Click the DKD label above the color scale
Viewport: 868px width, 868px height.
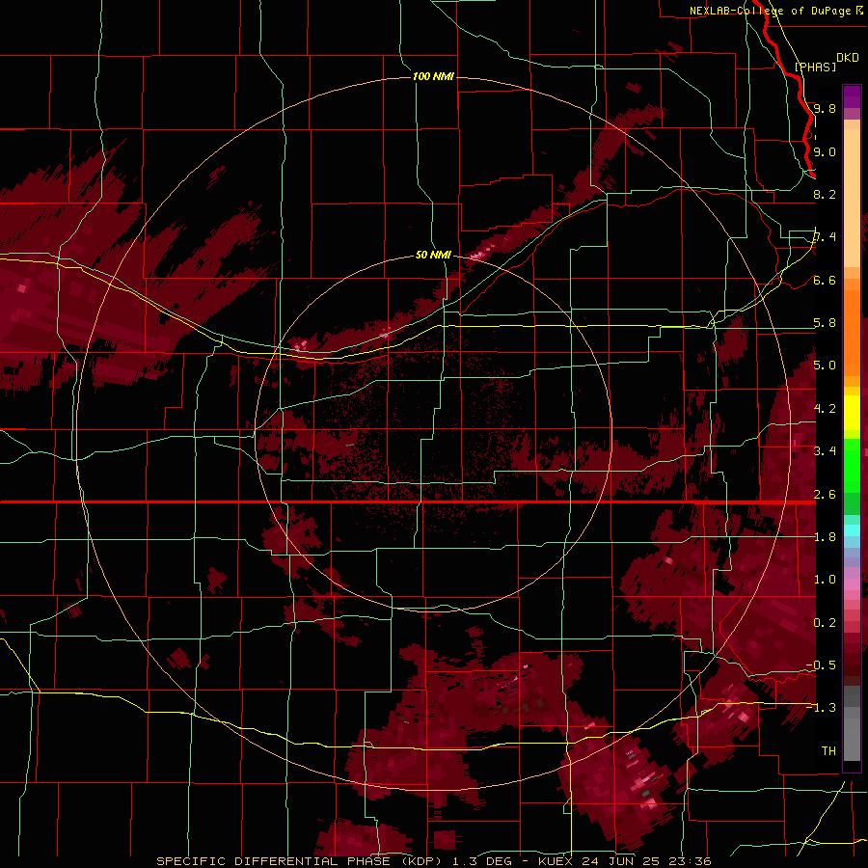tap(848, 57)
